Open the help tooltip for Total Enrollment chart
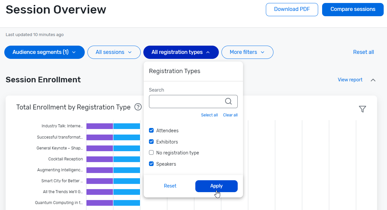This screenshot has height=210, width=387. 138,107
